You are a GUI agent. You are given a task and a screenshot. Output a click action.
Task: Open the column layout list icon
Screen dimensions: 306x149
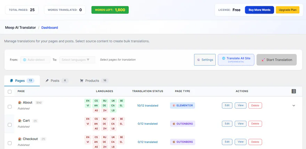click(x=294, y=91)
